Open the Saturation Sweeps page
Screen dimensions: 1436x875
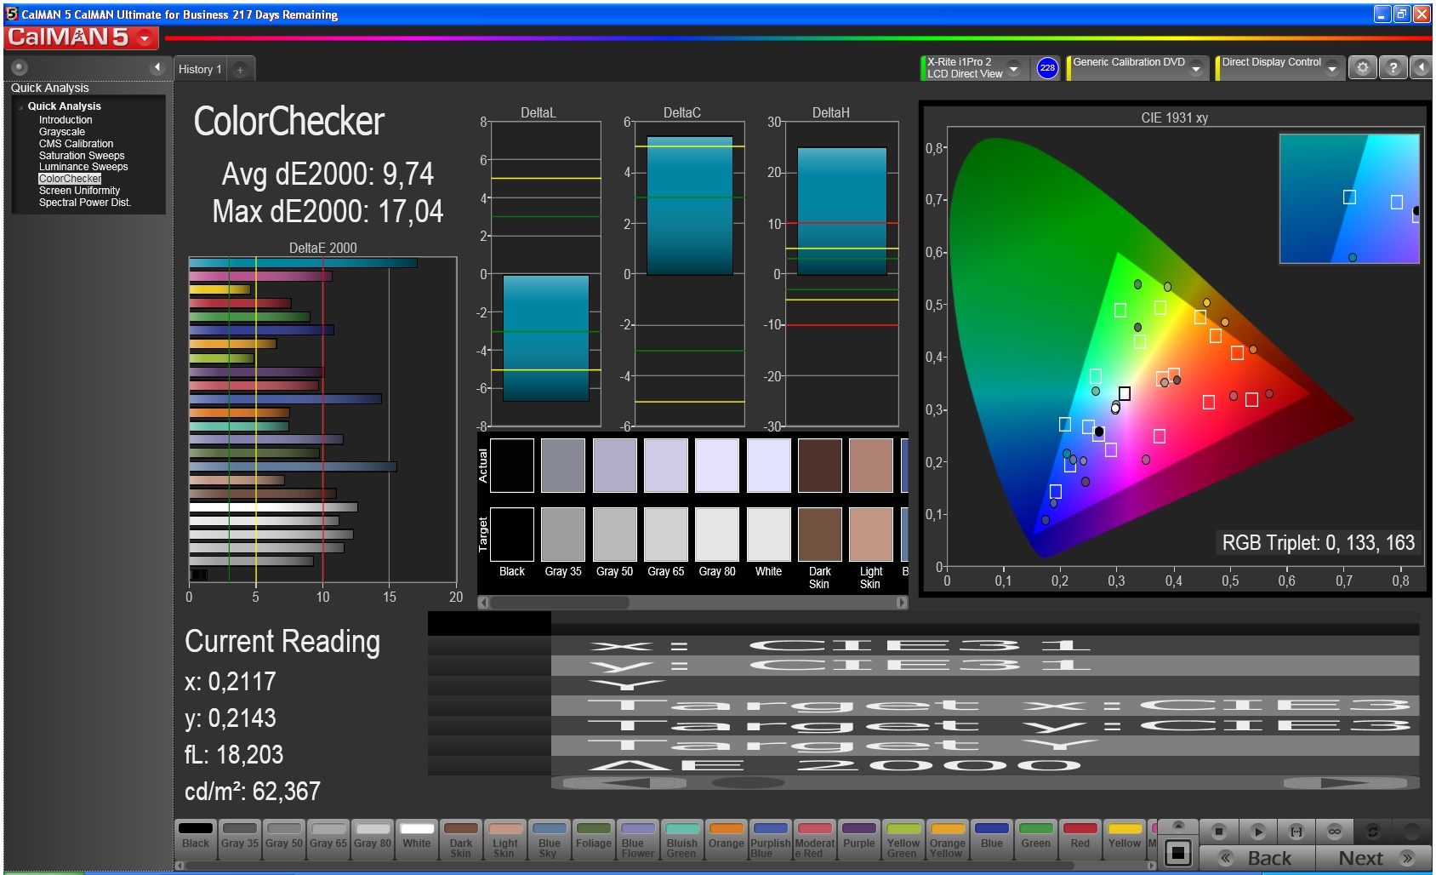[82, 156]
